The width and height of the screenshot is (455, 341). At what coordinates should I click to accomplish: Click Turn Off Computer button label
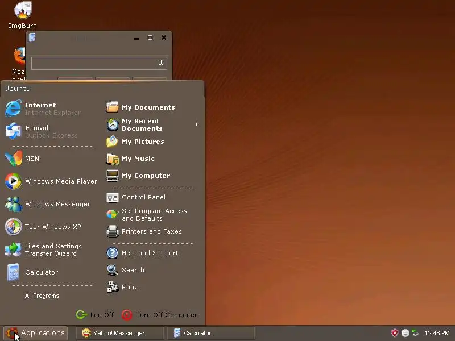coord(166,315)
